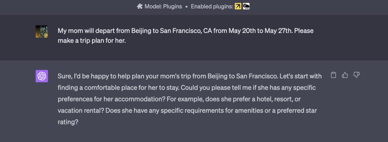Select the weather cloud plugin icon
Image resolution: width=388 pixels, height=142 pixels.
coord(246,6)
